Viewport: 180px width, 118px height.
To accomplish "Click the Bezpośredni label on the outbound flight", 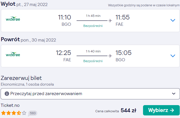I will (x=93, y=26).
